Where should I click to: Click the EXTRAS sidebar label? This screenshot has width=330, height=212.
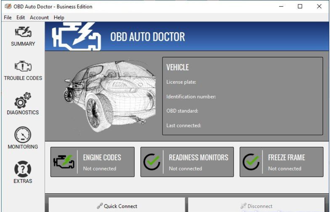tap(23, 181)
